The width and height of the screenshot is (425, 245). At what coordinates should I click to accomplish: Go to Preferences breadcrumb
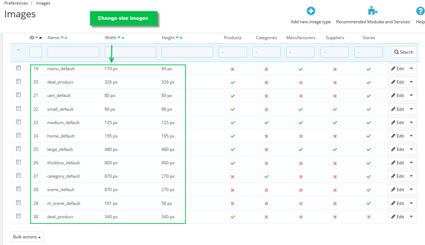click(16, 3)
